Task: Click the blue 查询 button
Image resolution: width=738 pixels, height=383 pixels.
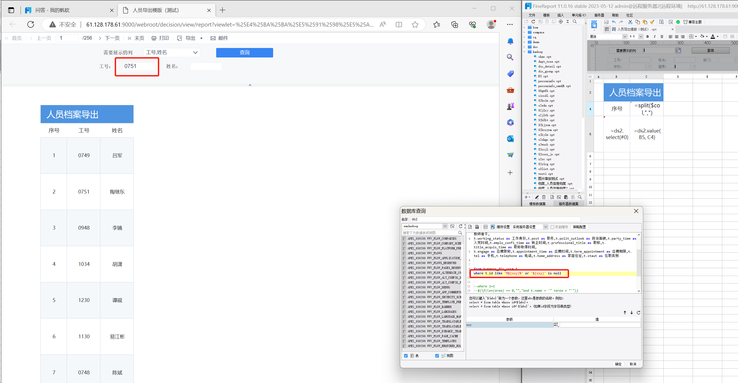Action: [x=244, y=53]
